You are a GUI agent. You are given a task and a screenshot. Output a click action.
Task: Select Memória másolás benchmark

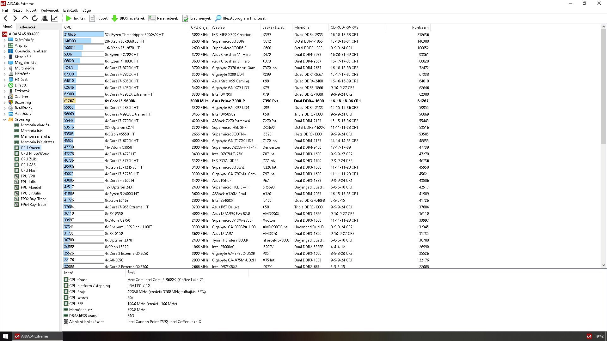tap(36, 136)
